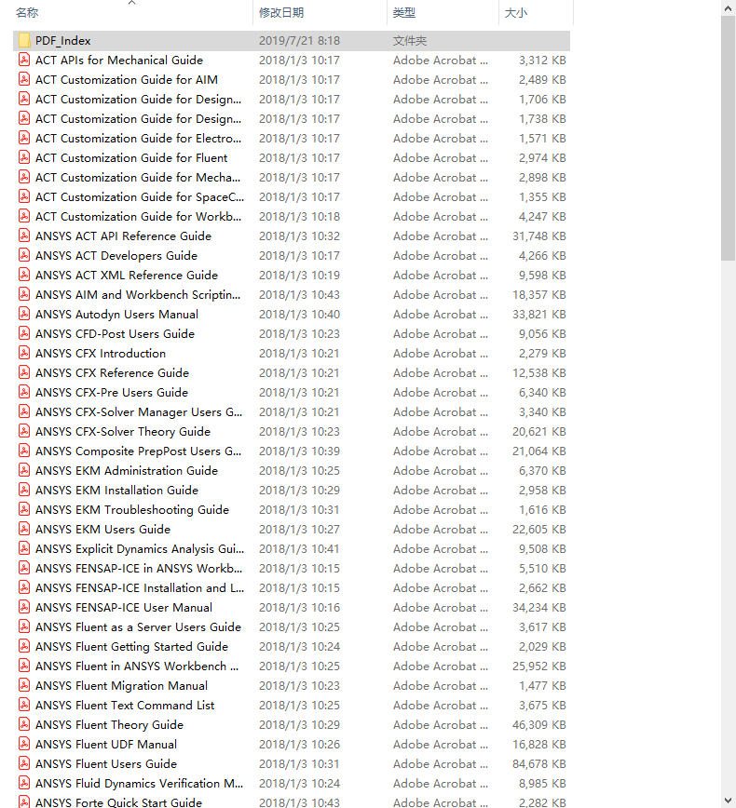Click PDF icon for ANSYS Autodyn Users Manual
Image resolution: width=736 pixels, height=808 pixels.
[24, 315]
